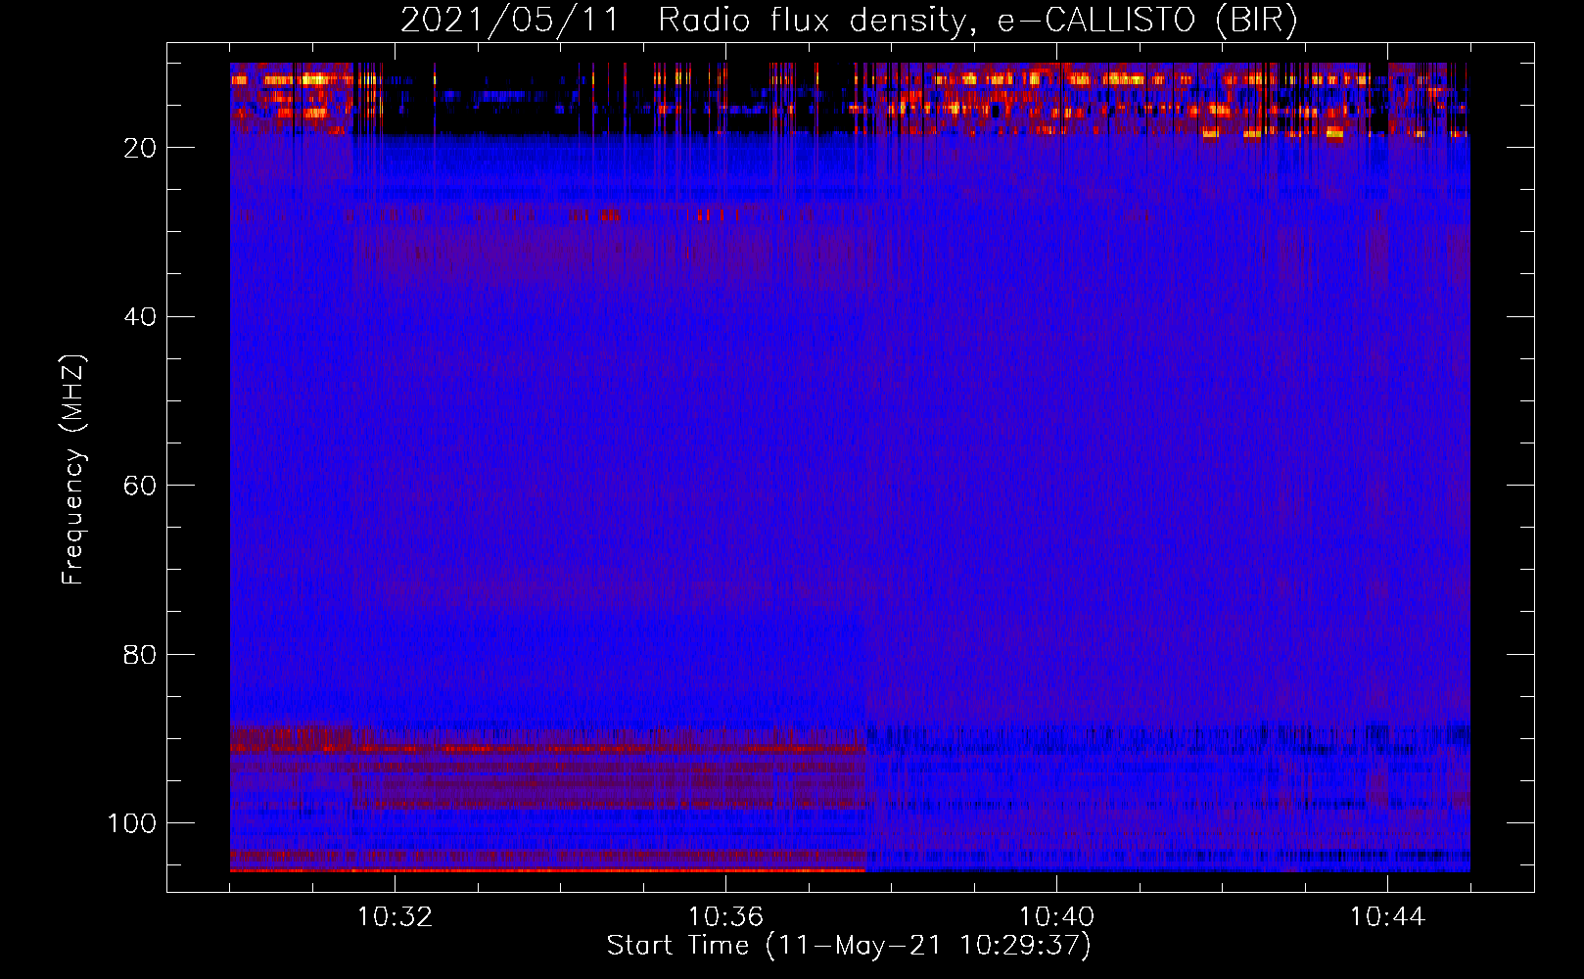Click the time tick label '10:36'
This screenshot has height=979, width=1584.
pos(725,917)
